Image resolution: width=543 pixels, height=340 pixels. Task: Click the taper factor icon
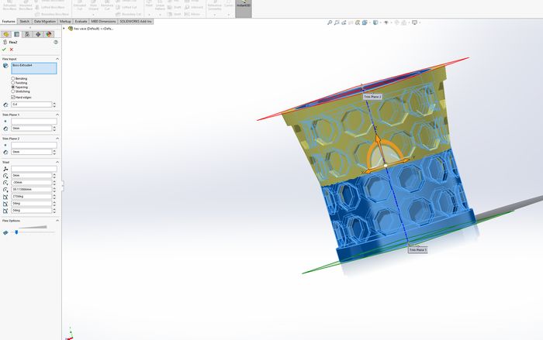point(5,105)
